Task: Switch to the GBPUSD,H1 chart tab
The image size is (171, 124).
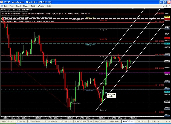Action: (x=115, y=121)
